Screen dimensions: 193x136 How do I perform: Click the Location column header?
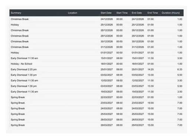tap(72, 13)
